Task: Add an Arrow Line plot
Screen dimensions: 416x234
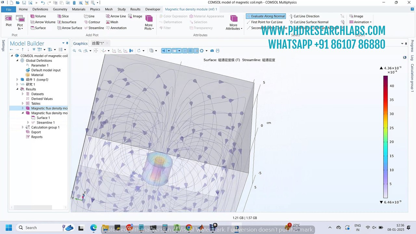Action: point(116,16)
